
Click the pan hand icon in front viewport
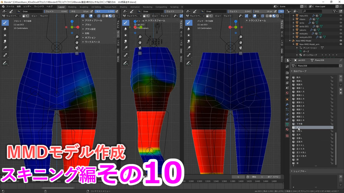pyautogui.click(x=77, y=43)
